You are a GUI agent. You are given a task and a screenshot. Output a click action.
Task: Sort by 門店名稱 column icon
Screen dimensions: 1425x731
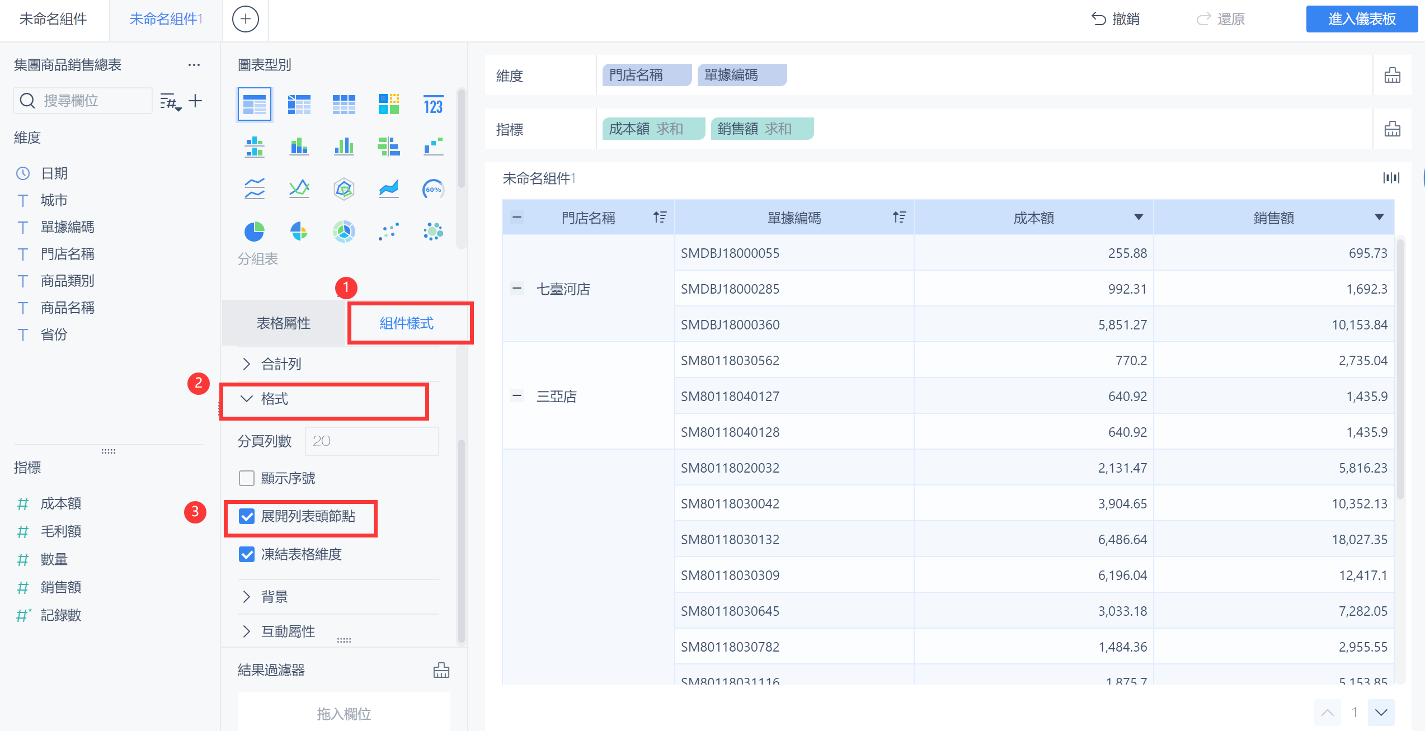pyautogui.click(x=660, y=217)
